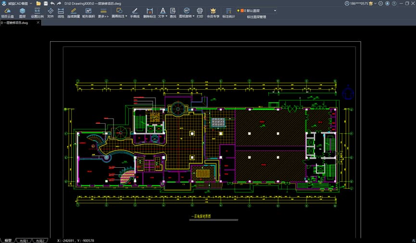The image size is (416, 243).
Task: Switch to the 布局2 layout tab
Action: 40,240
